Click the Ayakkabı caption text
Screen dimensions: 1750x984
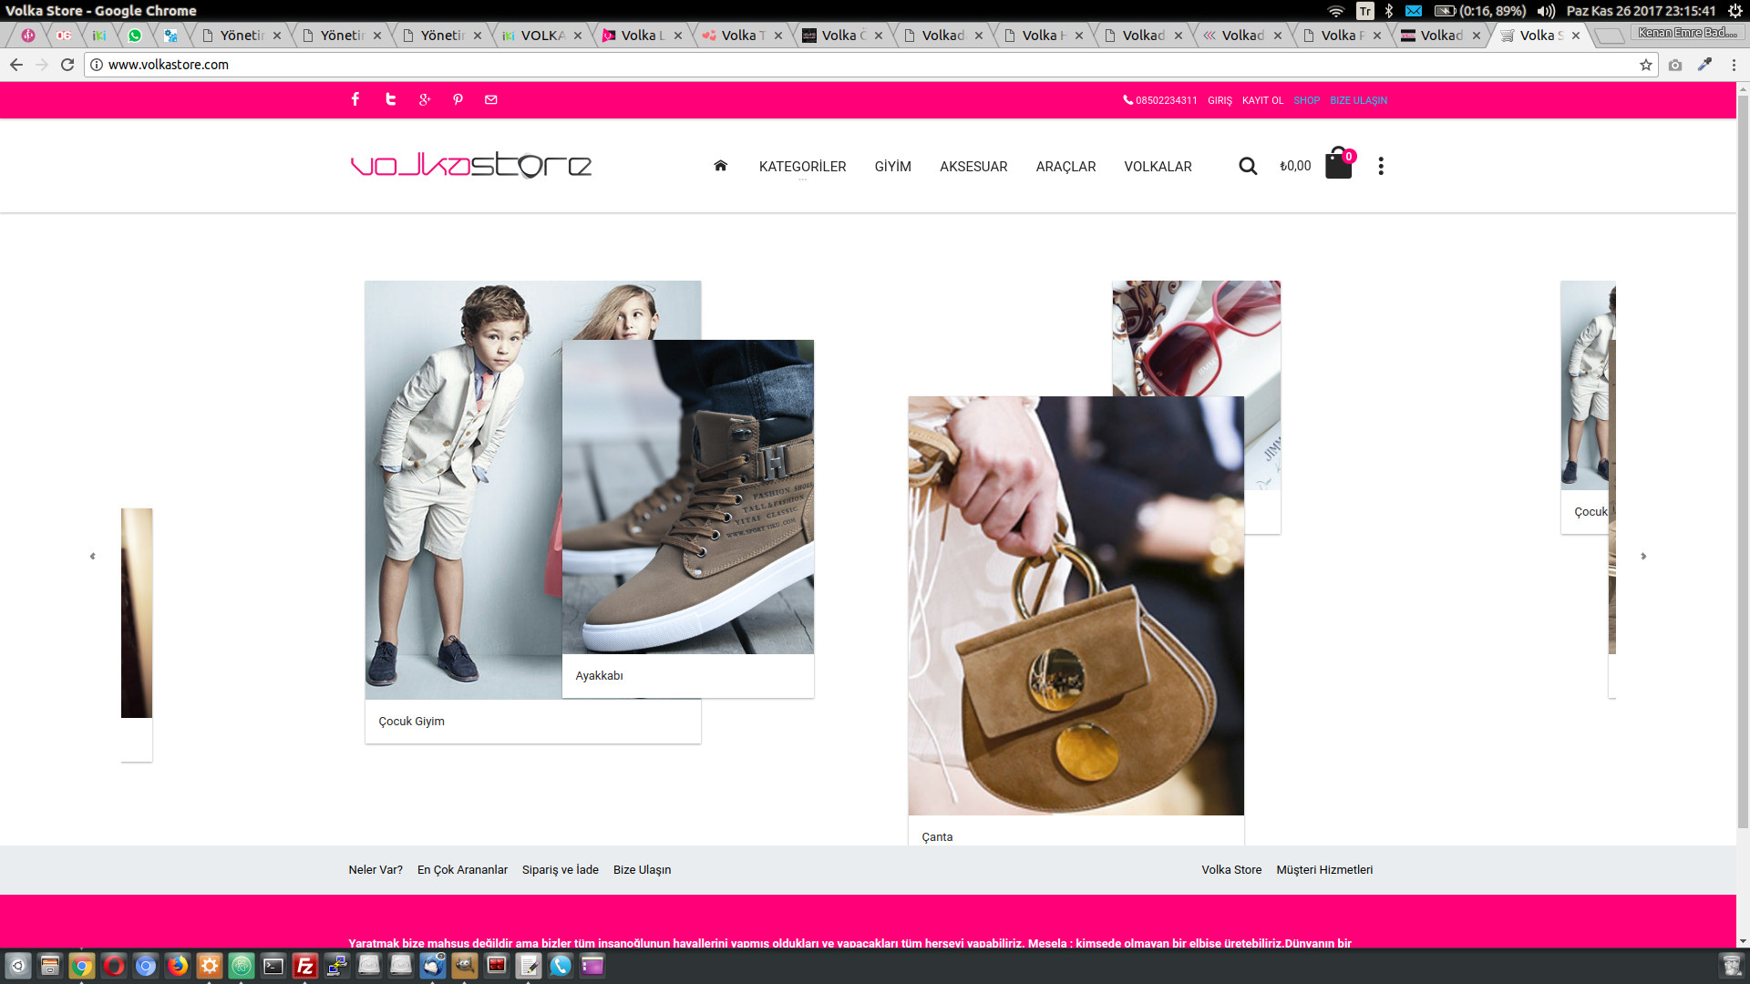(599, 676)
